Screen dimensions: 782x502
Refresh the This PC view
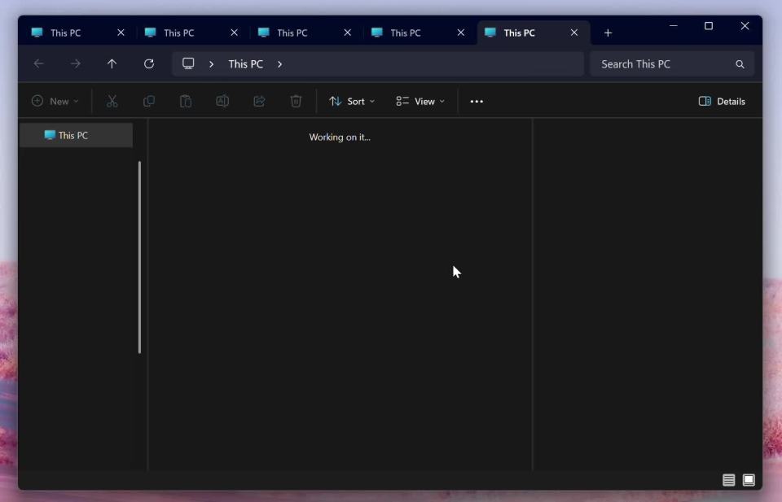pyautogui.click(x=148, y=63)
